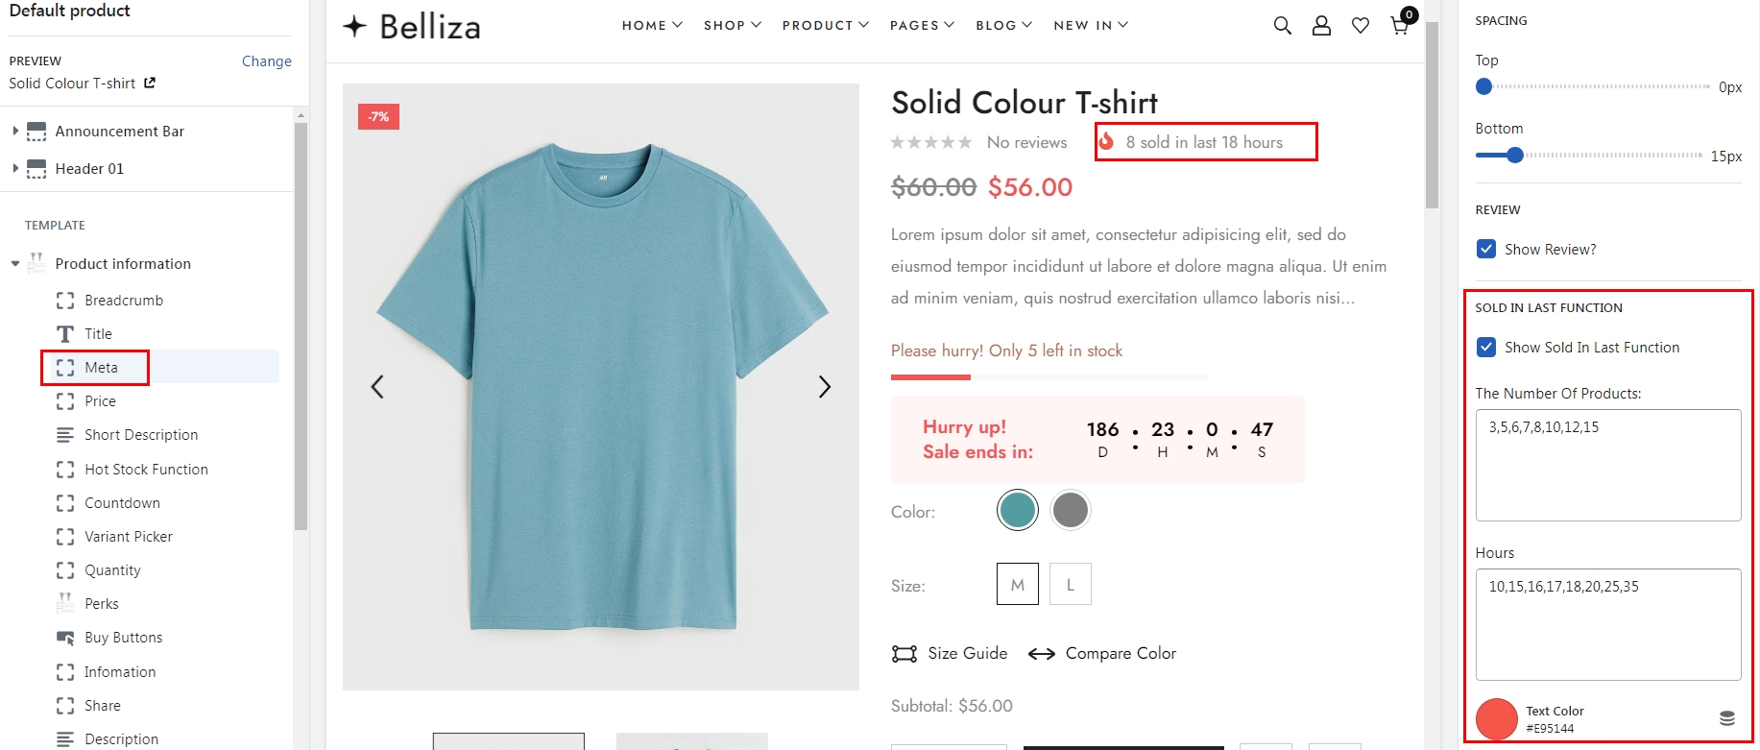This screenshot has width=1760, height=750.
Task: Go to the previous product image
Action: [x=377, y=387]
